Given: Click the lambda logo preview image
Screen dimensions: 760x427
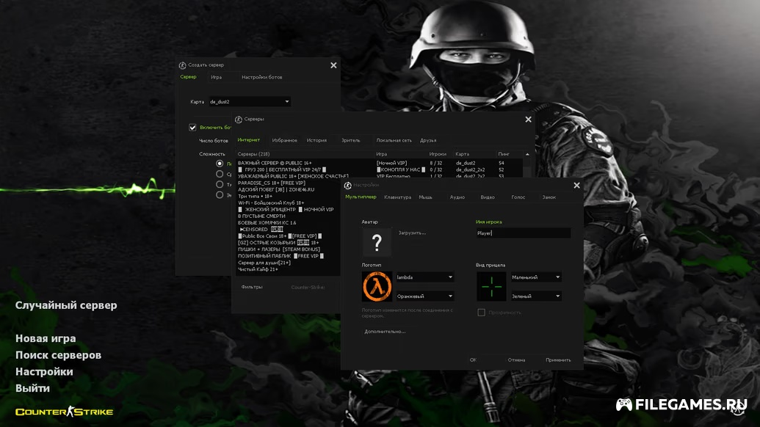Looking at the screenshot, I should (x=377, y=287).
